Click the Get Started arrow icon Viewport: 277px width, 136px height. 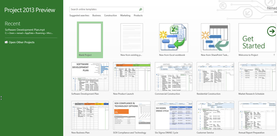pyautogui.click(x=271, y=32)
